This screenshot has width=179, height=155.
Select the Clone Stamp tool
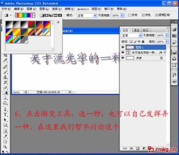click(5, 77)
